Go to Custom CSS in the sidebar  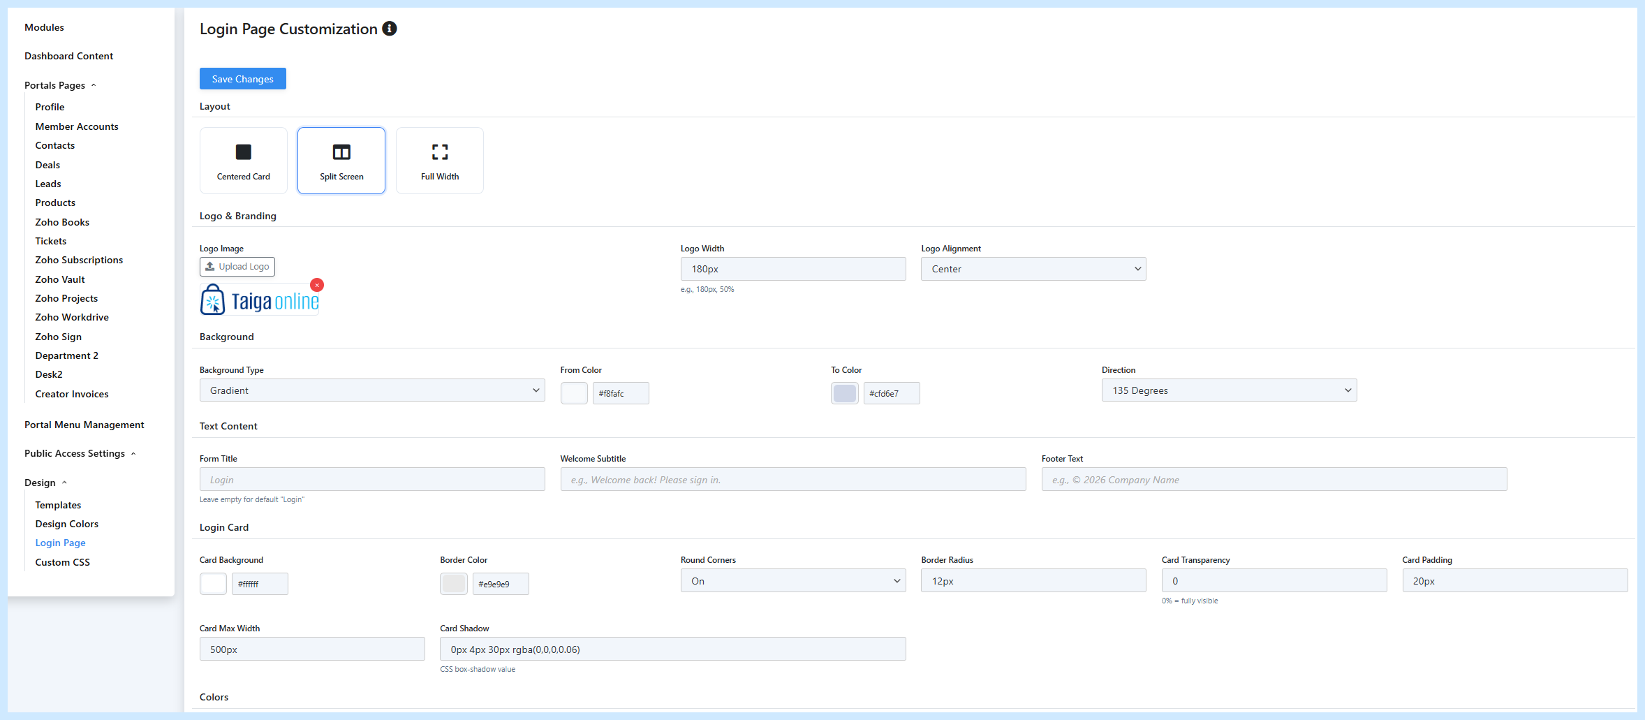click(62, 561)
